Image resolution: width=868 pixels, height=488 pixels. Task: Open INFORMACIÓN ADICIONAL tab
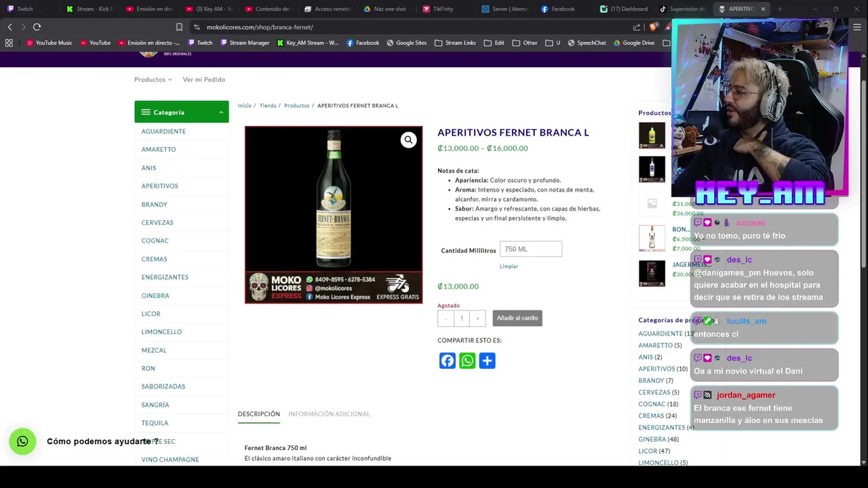click(x=329, y=414)
